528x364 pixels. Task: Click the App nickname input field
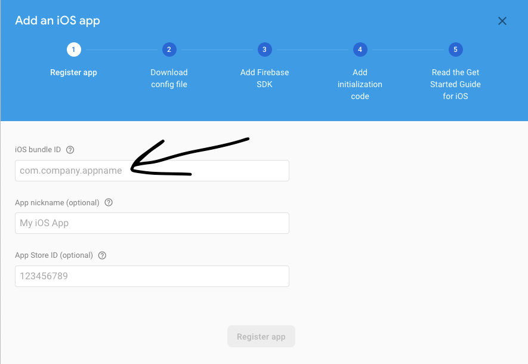click(x=152, y=223)
